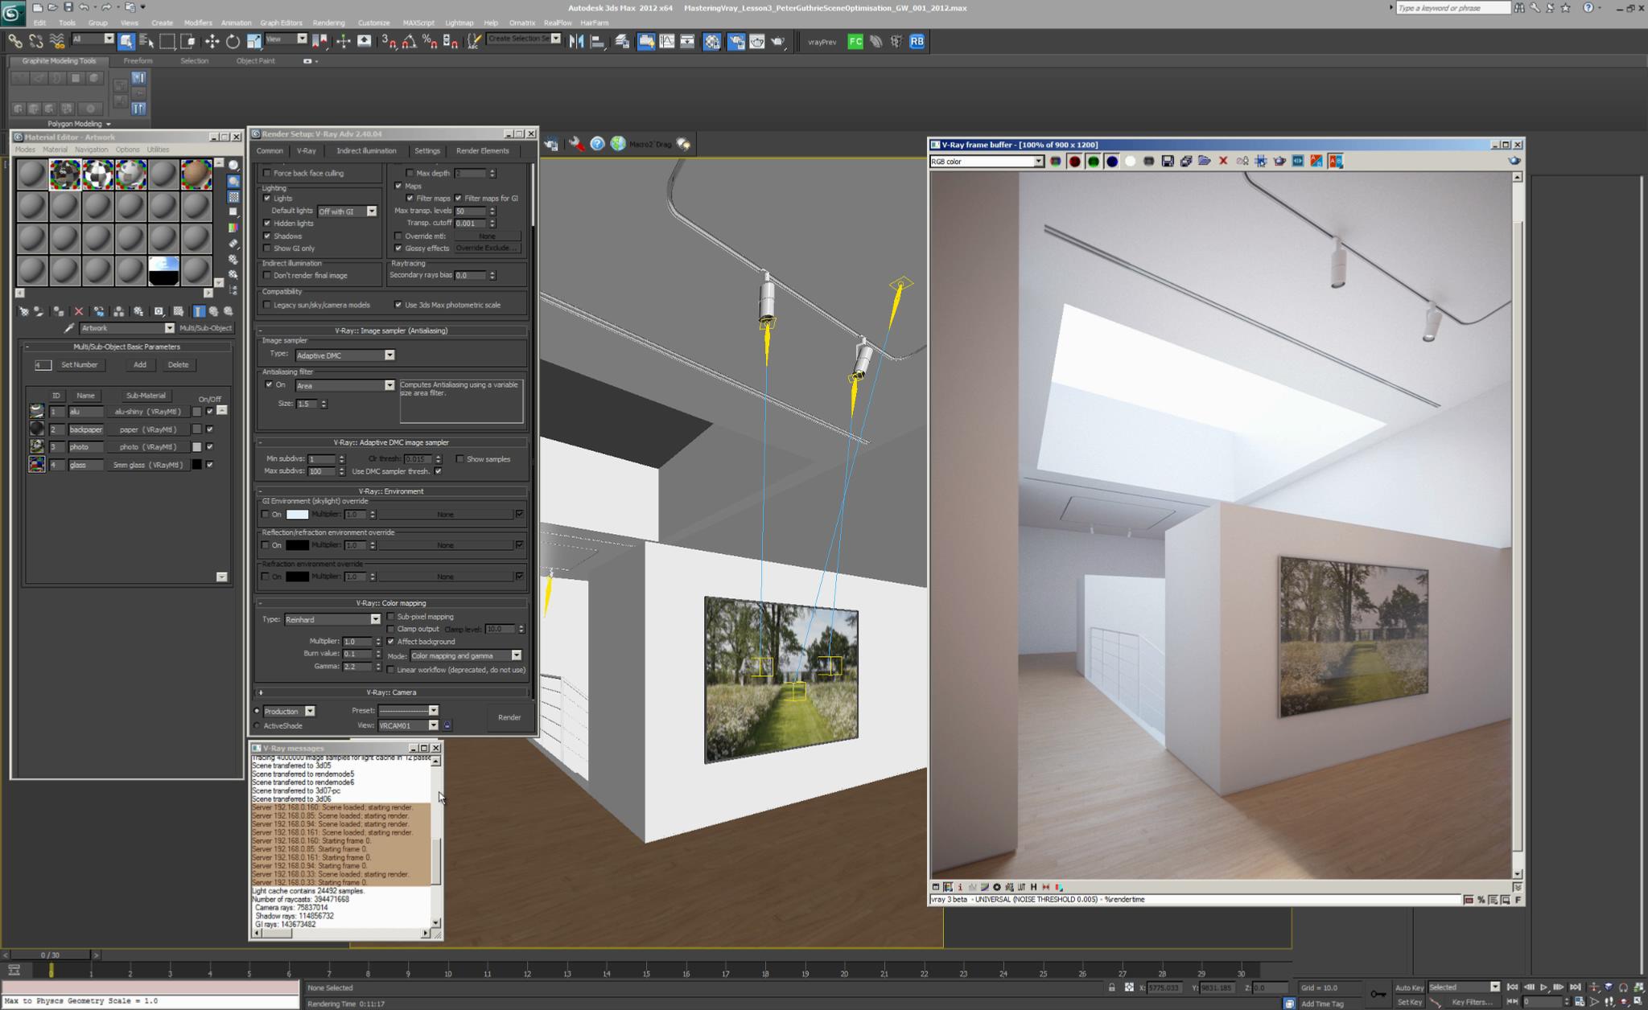Open Color mapping Mode dropdown
Image resolution: width=1648 pixels, height=1010 pixels.
[x=465, y=656]
